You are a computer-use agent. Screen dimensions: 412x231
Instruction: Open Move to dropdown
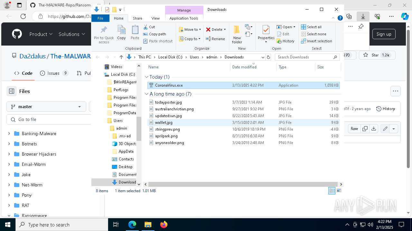(190, 30)
